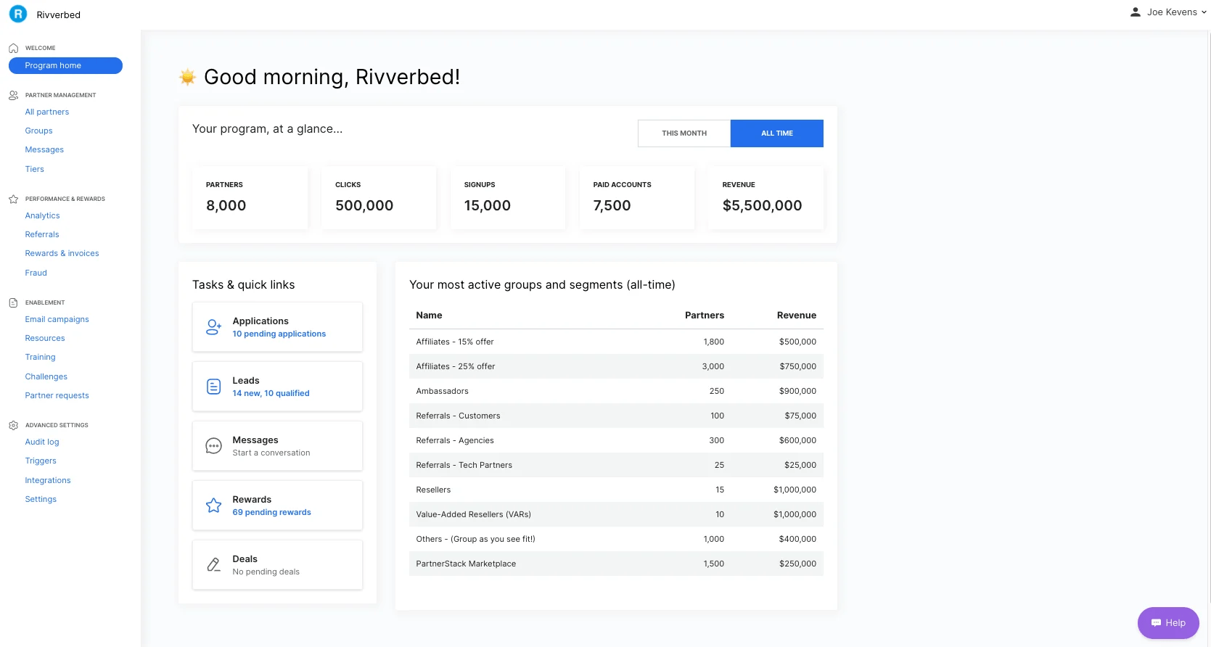Click the Performance & Rewards star icon
Screen dimensions: 1211x647
tap(13, 199)
